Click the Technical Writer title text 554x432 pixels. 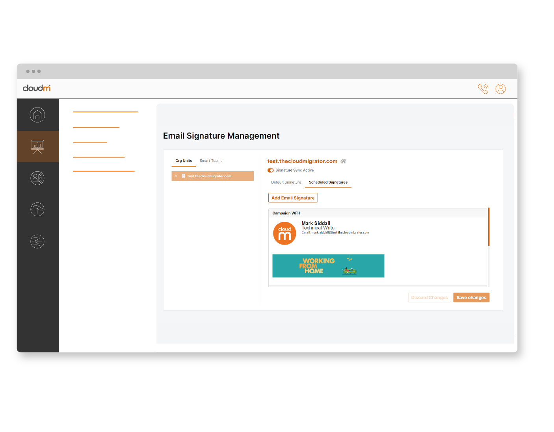[x=319, y=228]
